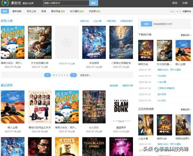Click 人生大事 link in 即将上映 header
193x156 pixels.
click(x=97, y=21)
